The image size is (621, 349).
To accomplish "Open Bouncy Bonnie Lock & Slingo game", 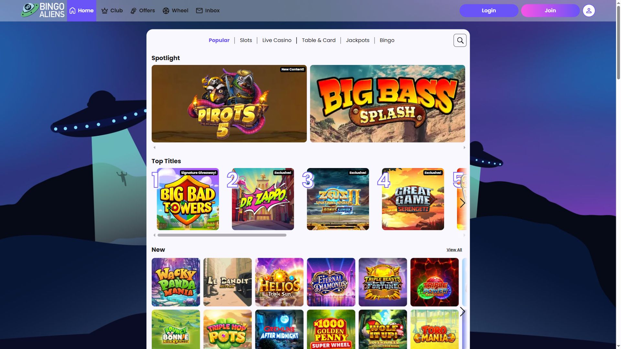I will pyautogui.click(x=176, y=329).
